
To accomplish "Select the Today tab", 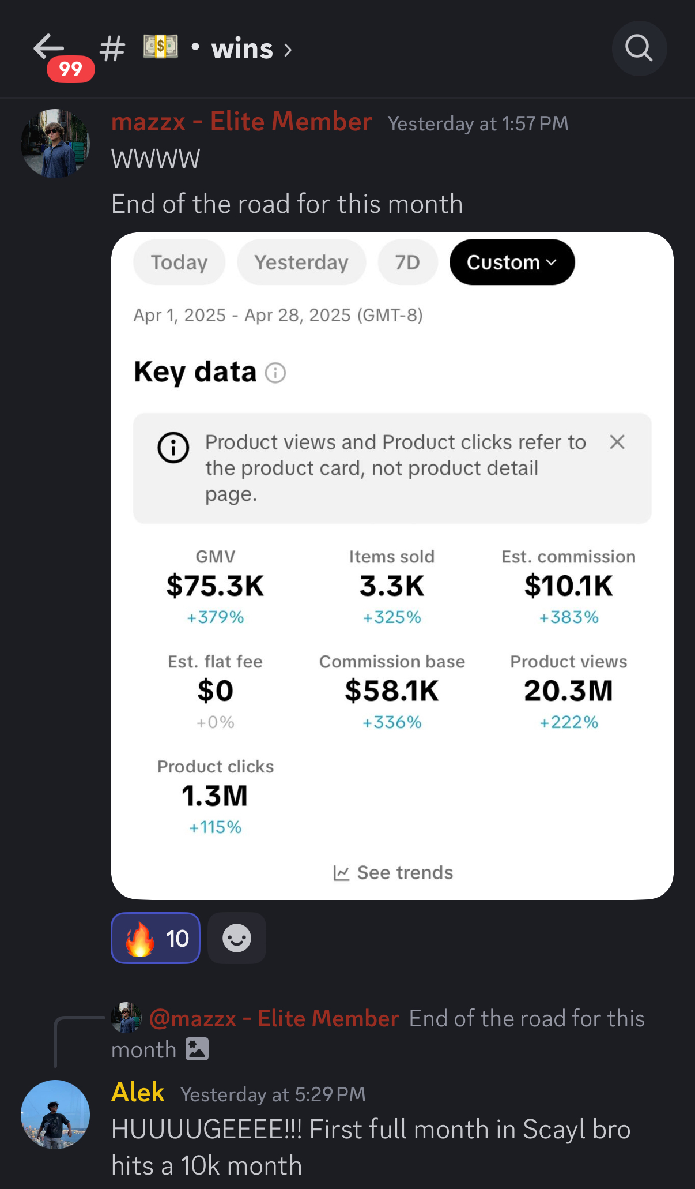I will 179,262.
